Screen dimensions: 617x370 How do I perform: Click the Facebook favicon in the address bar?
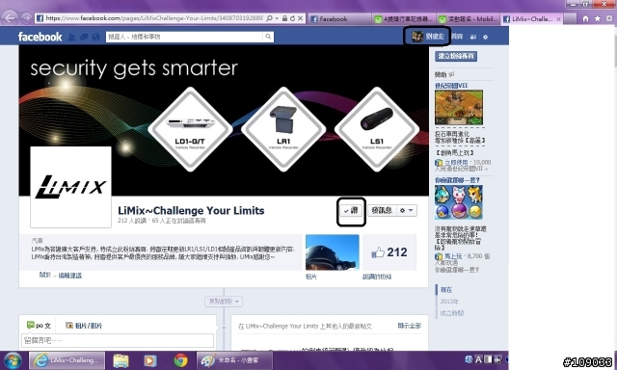point(40,18)
